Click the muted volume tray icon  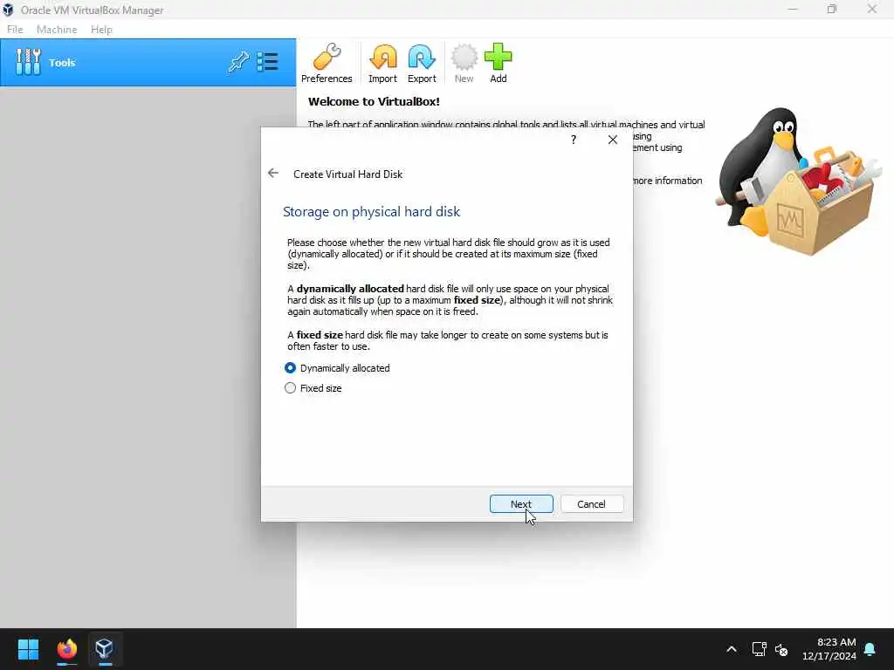pyautogui.click(x=781, y=649)
